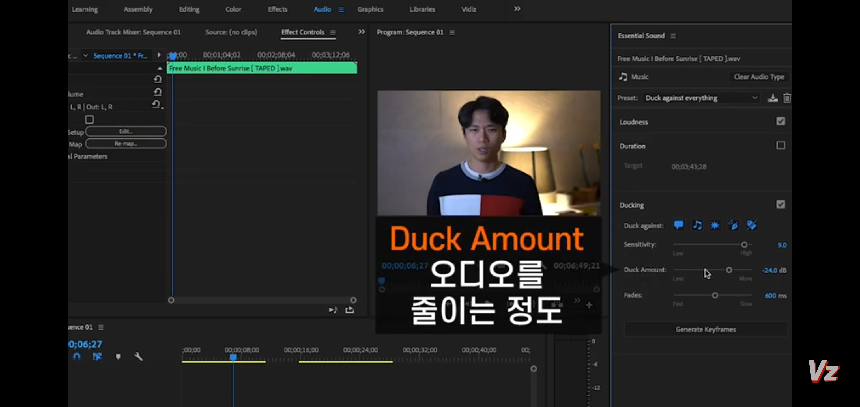Toggle the SFX duck-against burst icon

click(715, 225)
